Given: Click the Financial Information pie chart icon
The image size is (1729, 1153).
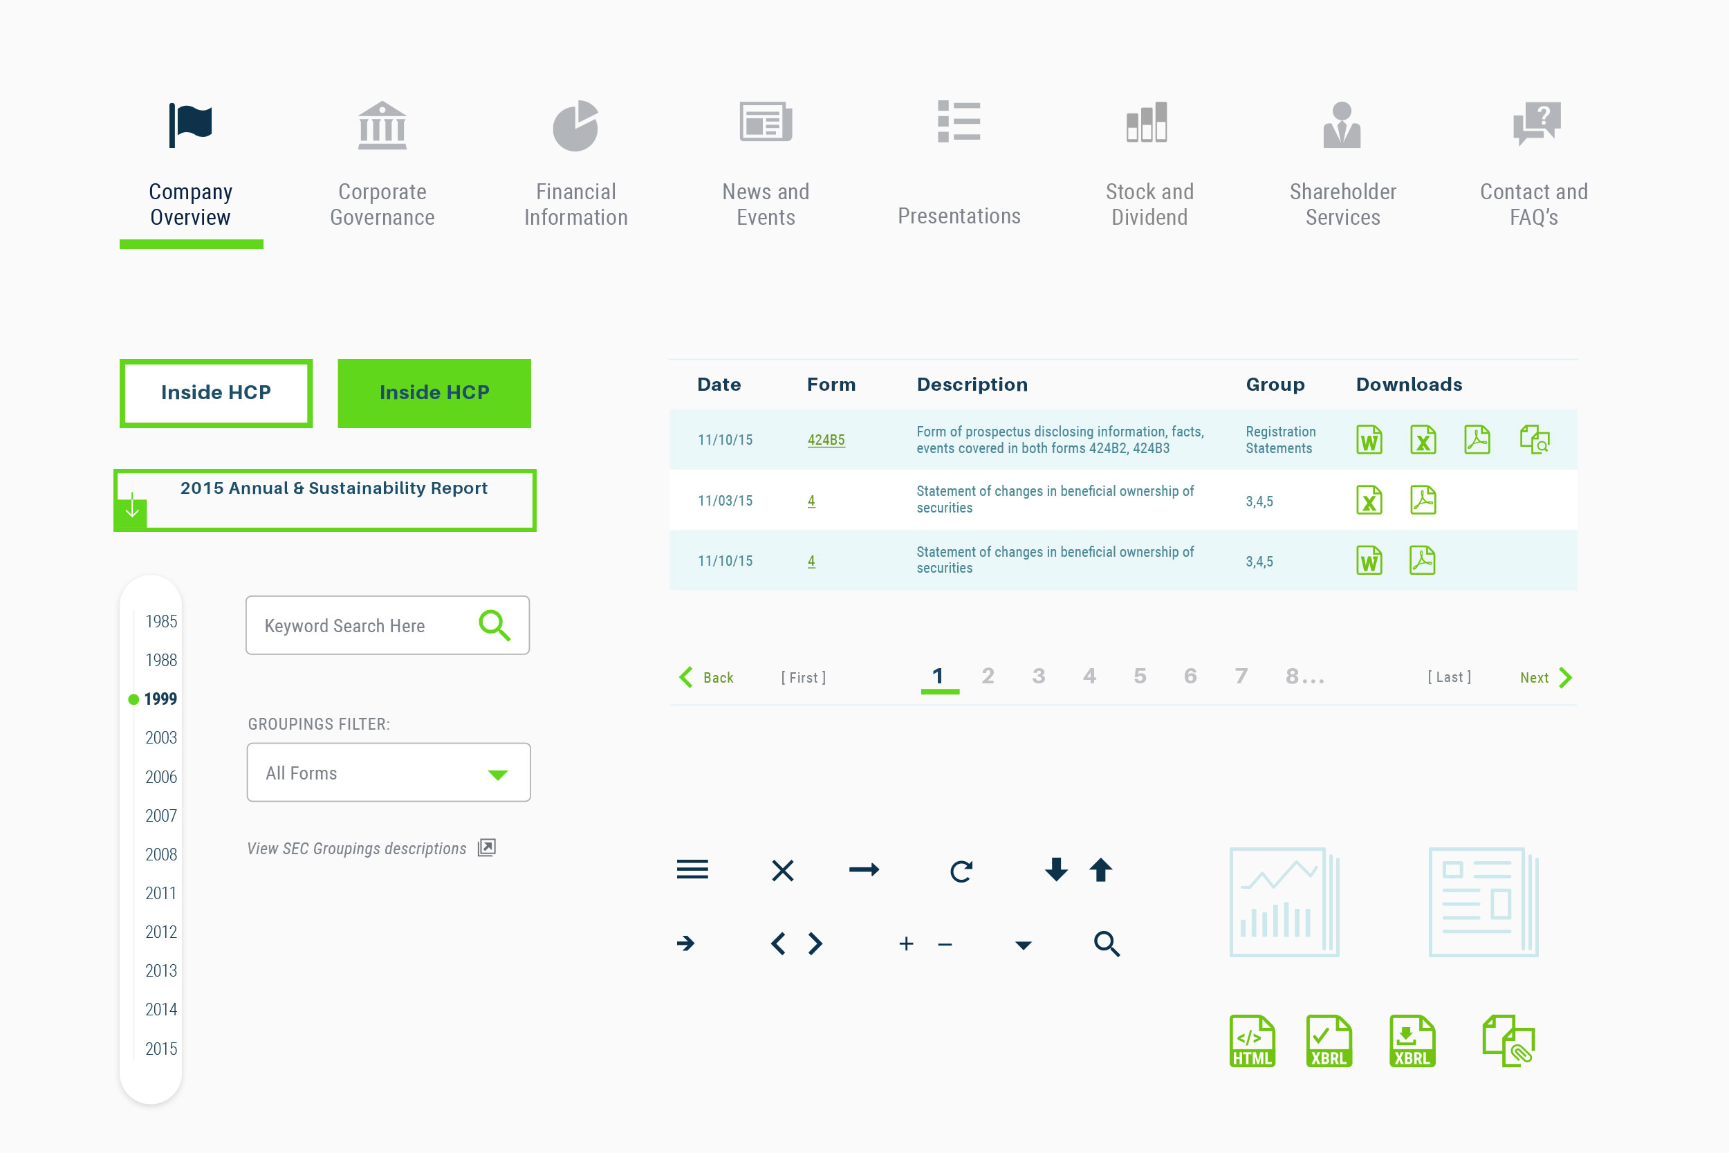Looking at the screenshot, I should click(575, 126).
